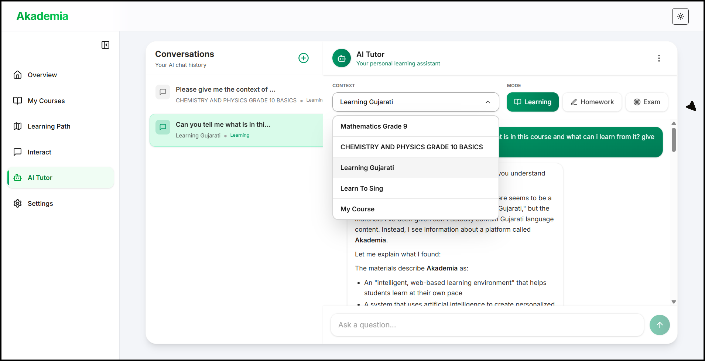Click the green send arrow button

659,325
